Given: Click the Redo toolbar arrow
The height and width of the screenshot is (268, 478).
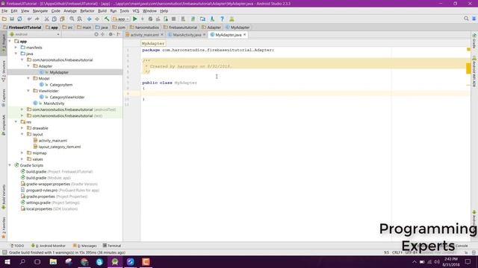Looking at the screenshot, I should point(37,19).
